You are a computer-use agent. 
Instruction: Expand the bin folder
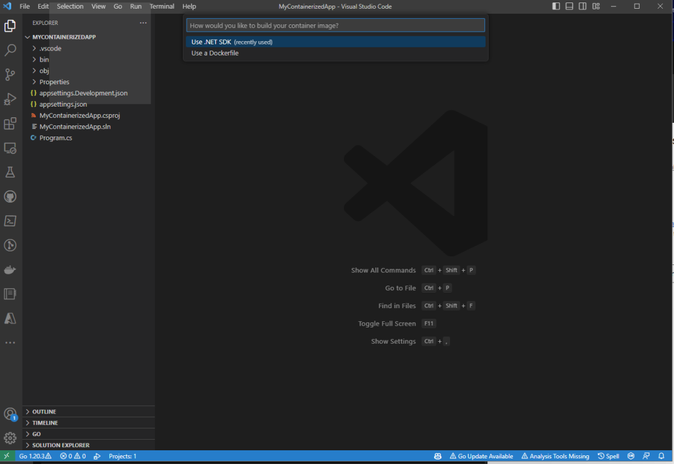coord(89,59)
